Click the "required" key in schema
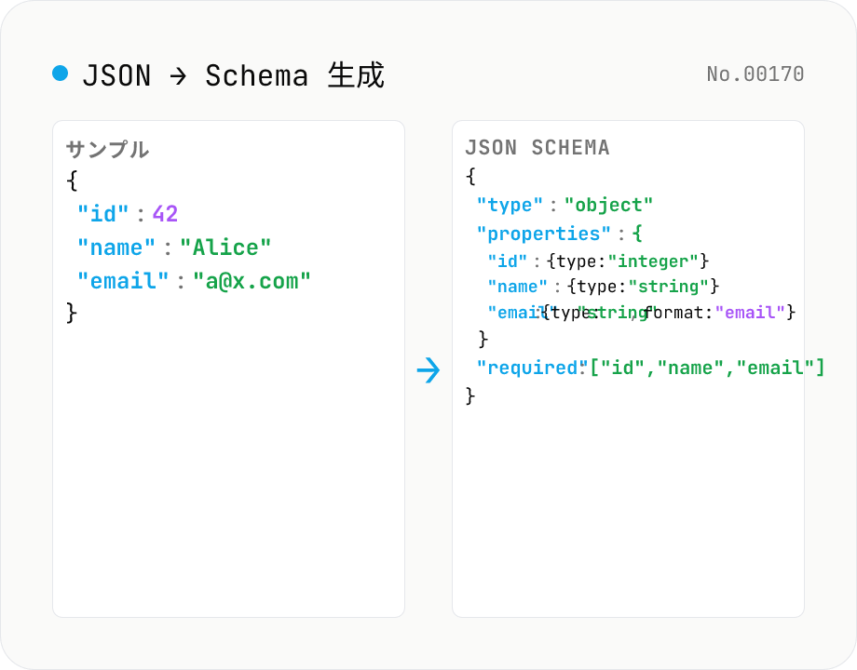Image resolution: width=857 pixels, height=670 pixels. coord(532,368)
